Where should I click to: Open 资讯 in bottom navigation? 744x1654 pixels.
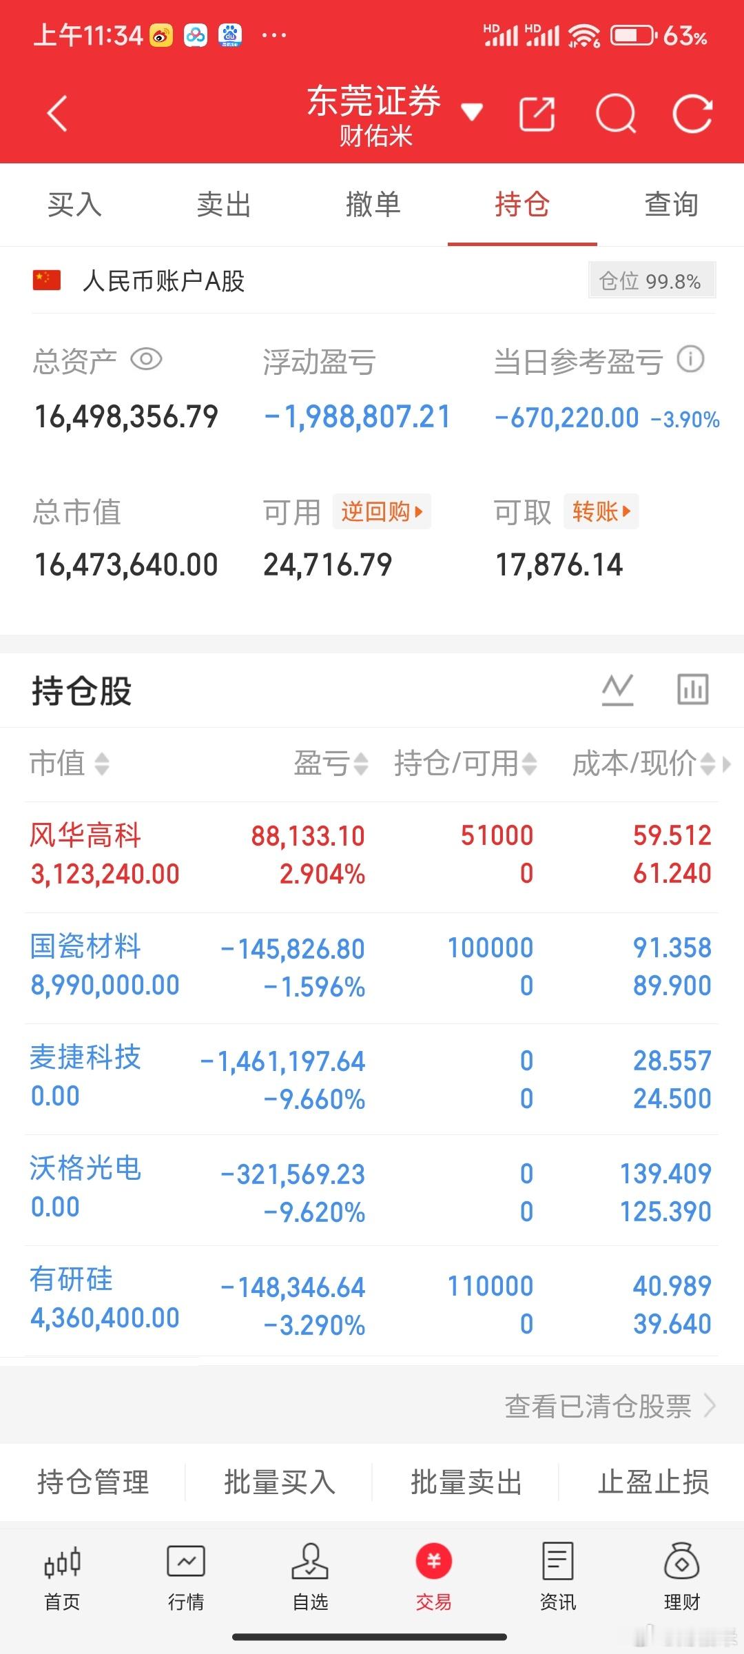pyautogui.click(x=558, y=1577)
